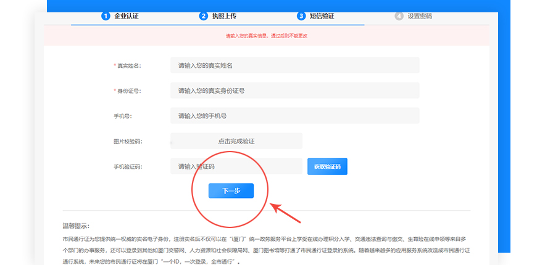Image resolution: width=537 pixels, height=265 pixels.
Task: Click 点击完成验证 captcha box
Action: [236, 141]
